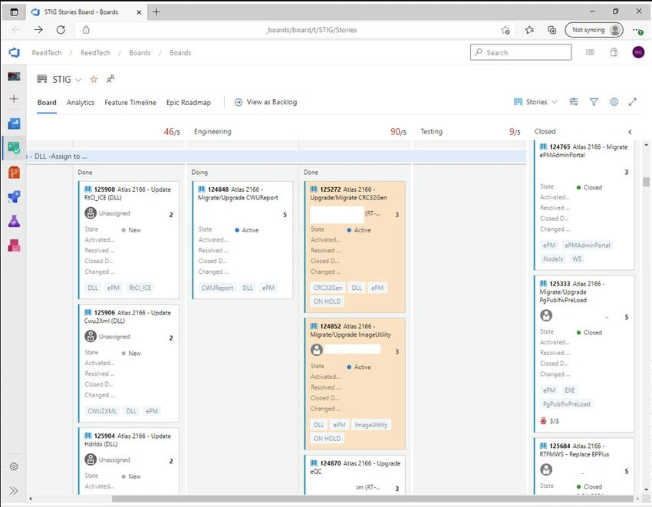652x507 pixels.
Task: Click the vertical scrollbar thumb
Action: click(x=646, y=182)
